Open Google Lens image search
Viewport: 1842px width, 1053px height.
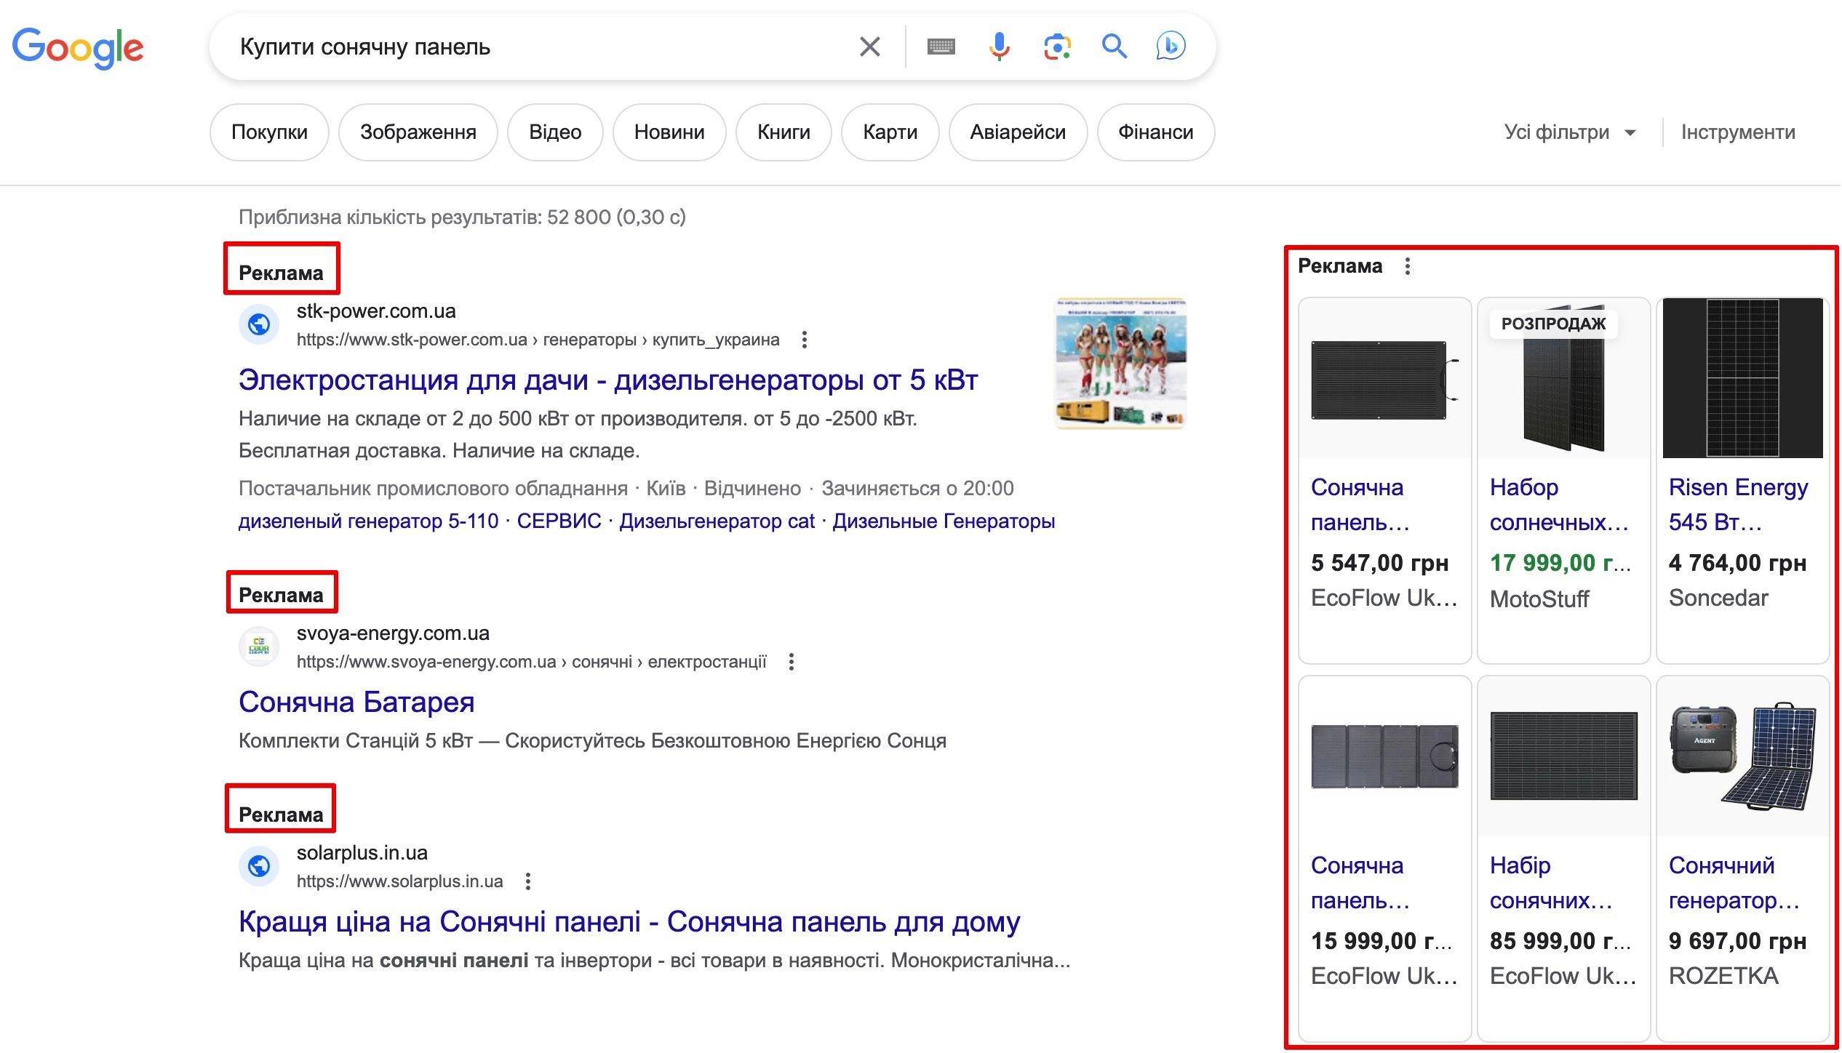(1057, 47)
